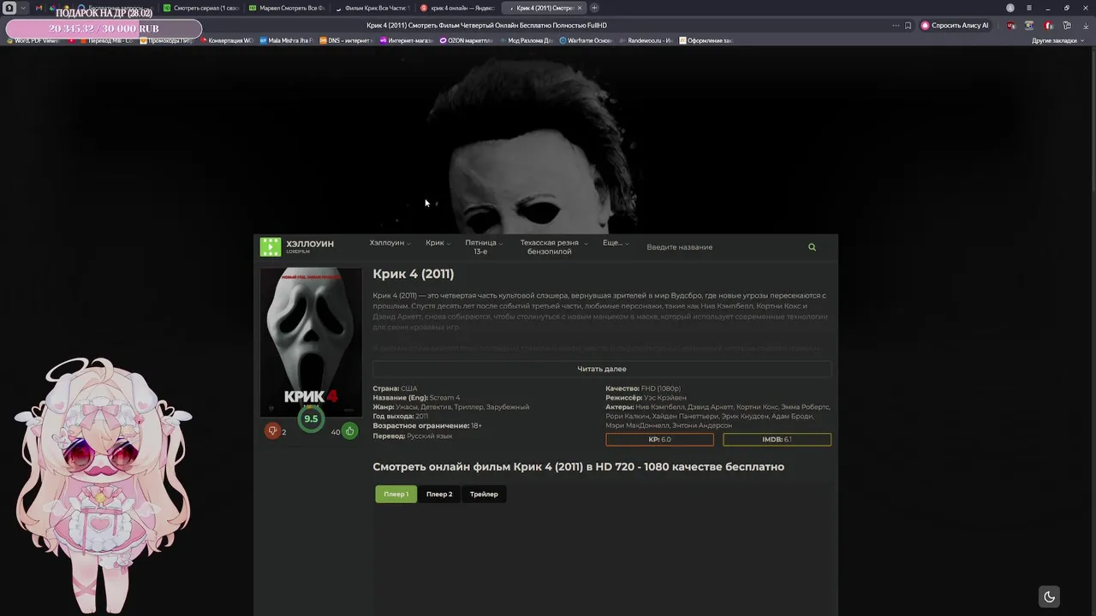Open the Randewoo.ru bookmark
The height and width of the screenshot is (616, 1096).
click(646, 40)
